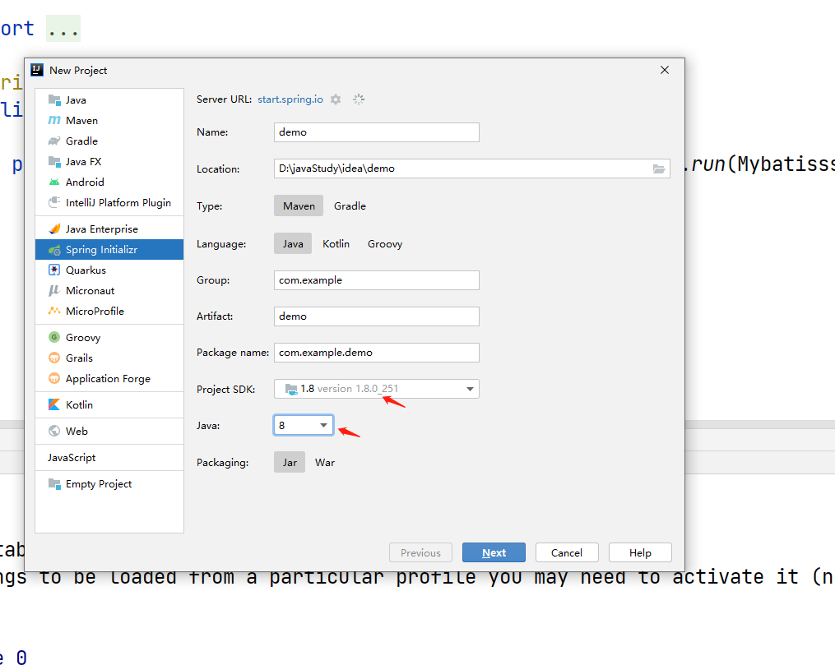Viewport: 835px width, 665px height.
Task: Select IntelliJ Platform Plugin entry
Action: (x=109, y=203)
